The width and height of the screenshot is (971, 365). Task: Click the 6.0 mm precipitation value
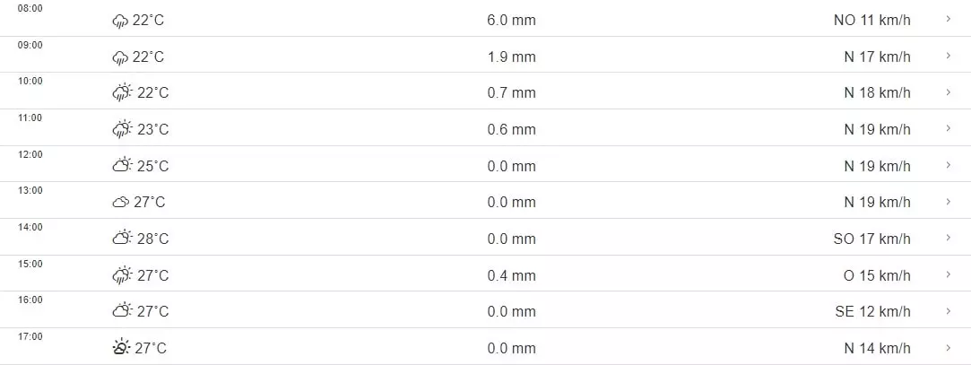511,21
